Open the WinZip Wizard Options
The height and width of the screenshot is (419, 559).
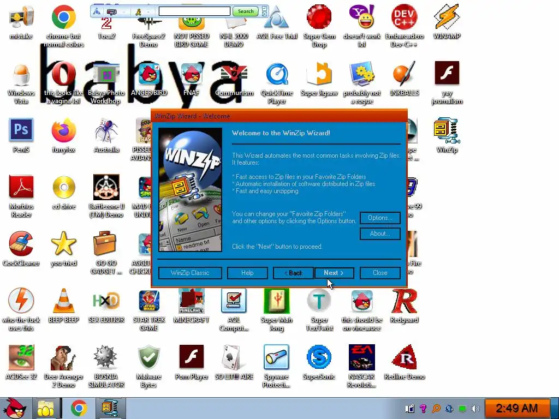point(380,218)
